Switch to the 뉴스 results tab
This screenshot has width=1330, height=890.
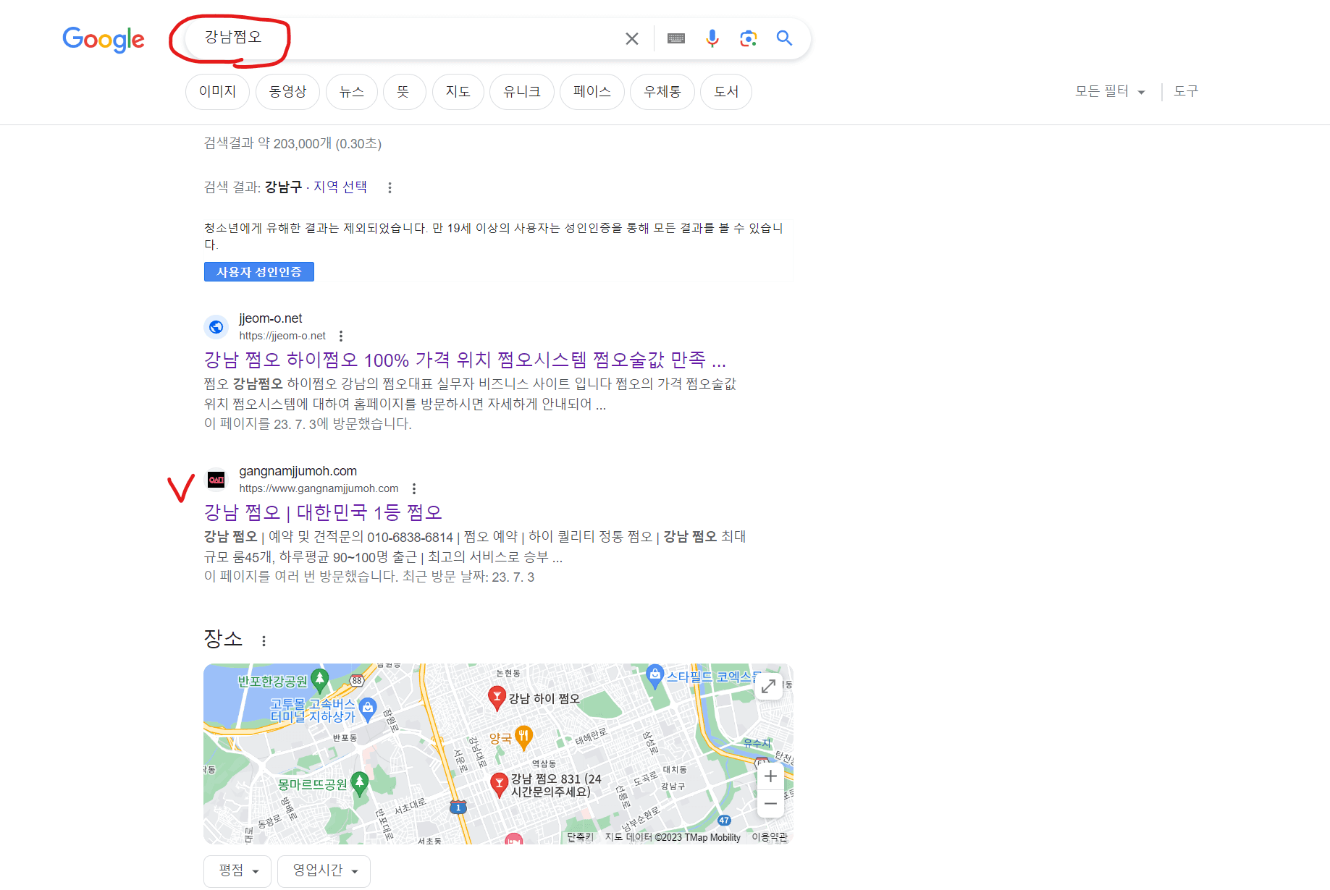352,92
